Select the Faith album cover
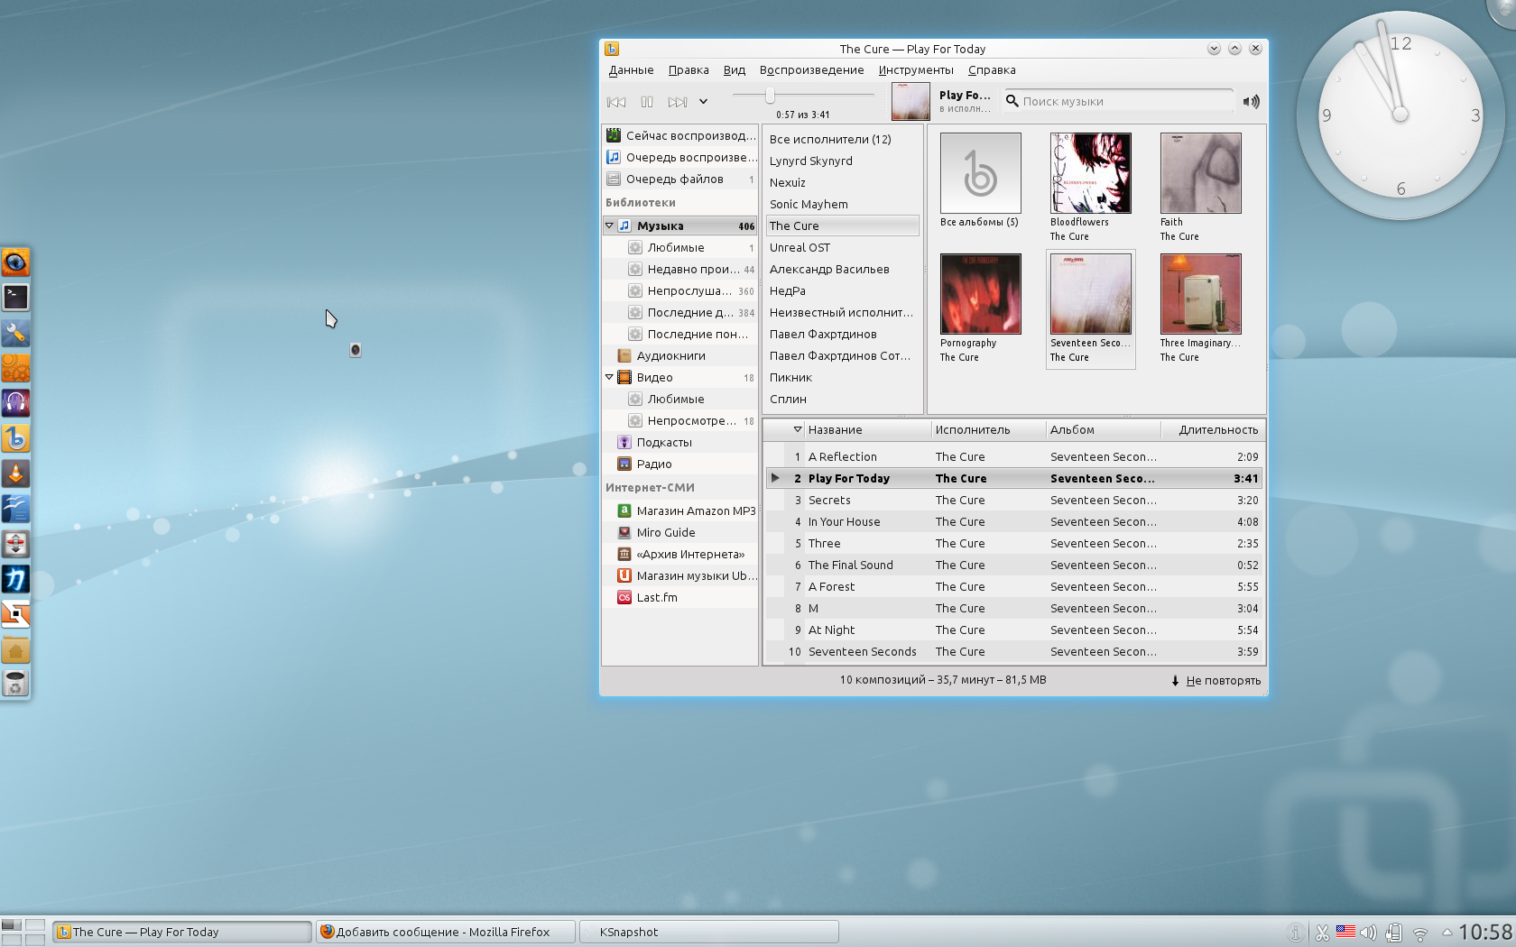The image size is (1516, 947). [x=1201, y=173]
